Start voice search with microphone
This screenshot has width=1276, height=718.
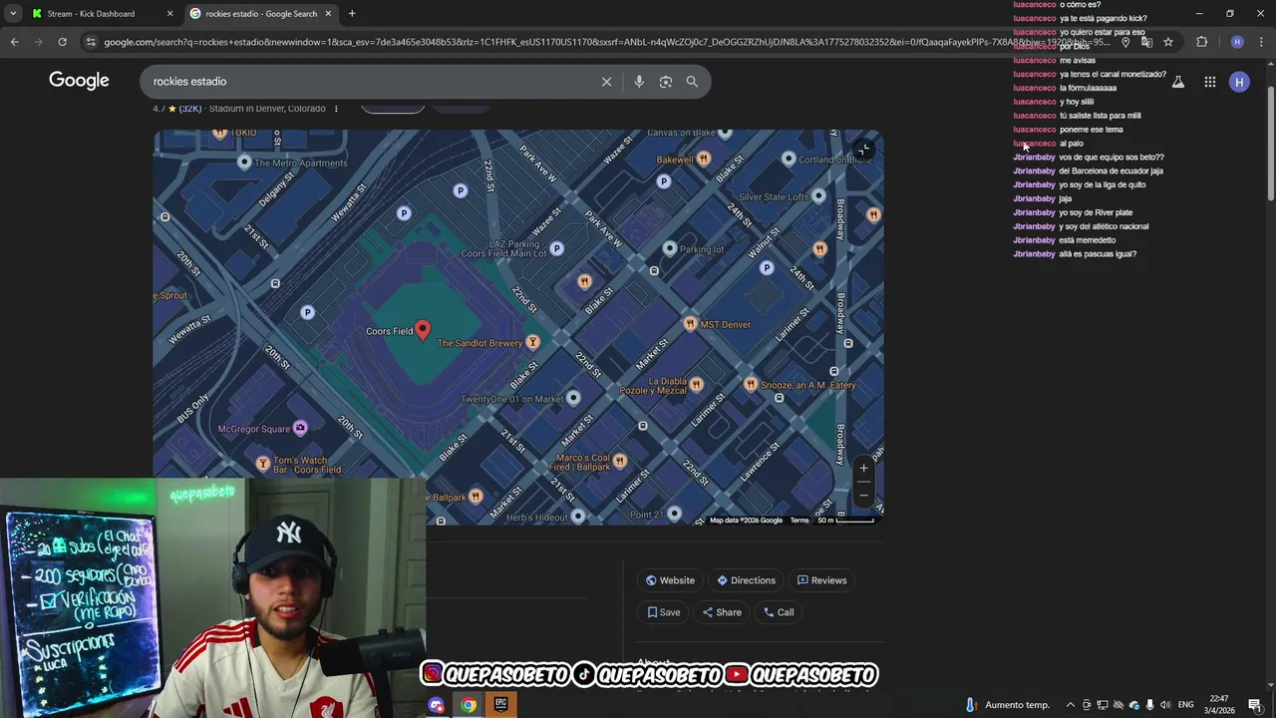pos(639,82)
